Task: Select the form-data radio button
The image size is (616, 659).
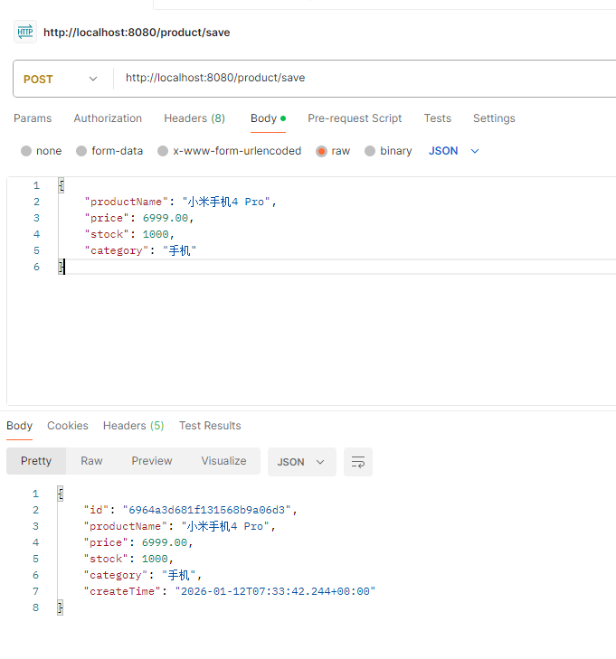Action: point(81,151)
